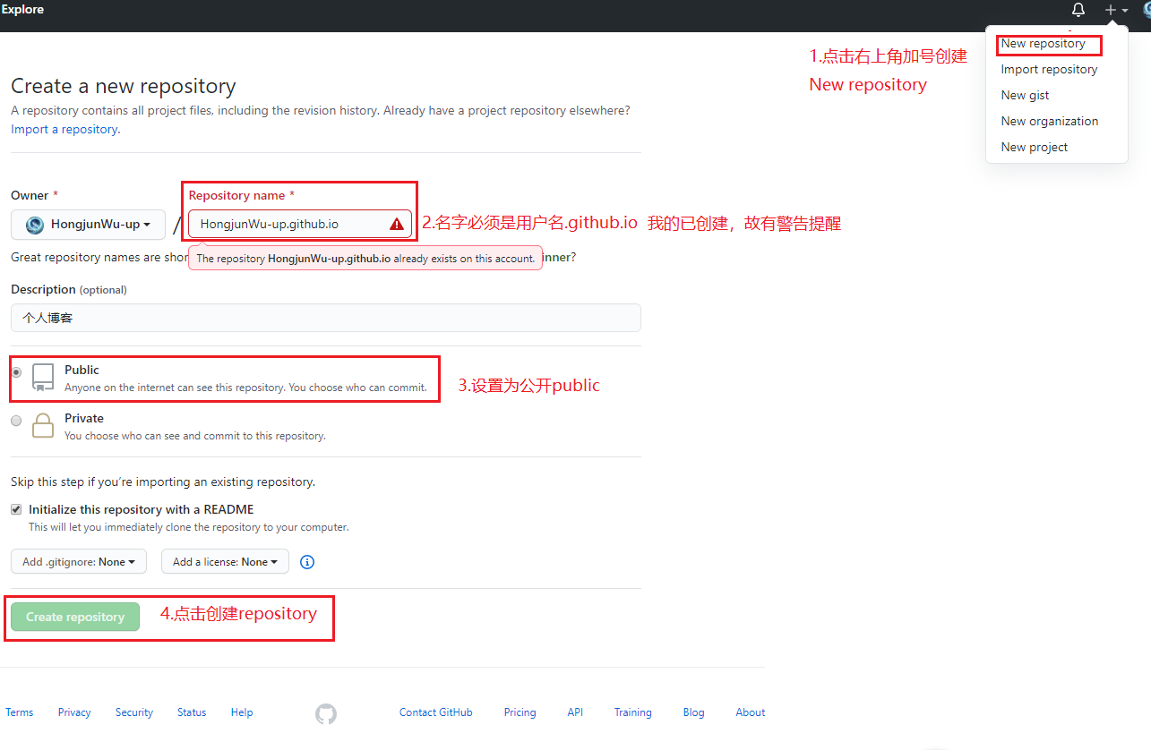Open the Pricing footer link
Viewport: 1151px width, 750px height.
point(520,712)
